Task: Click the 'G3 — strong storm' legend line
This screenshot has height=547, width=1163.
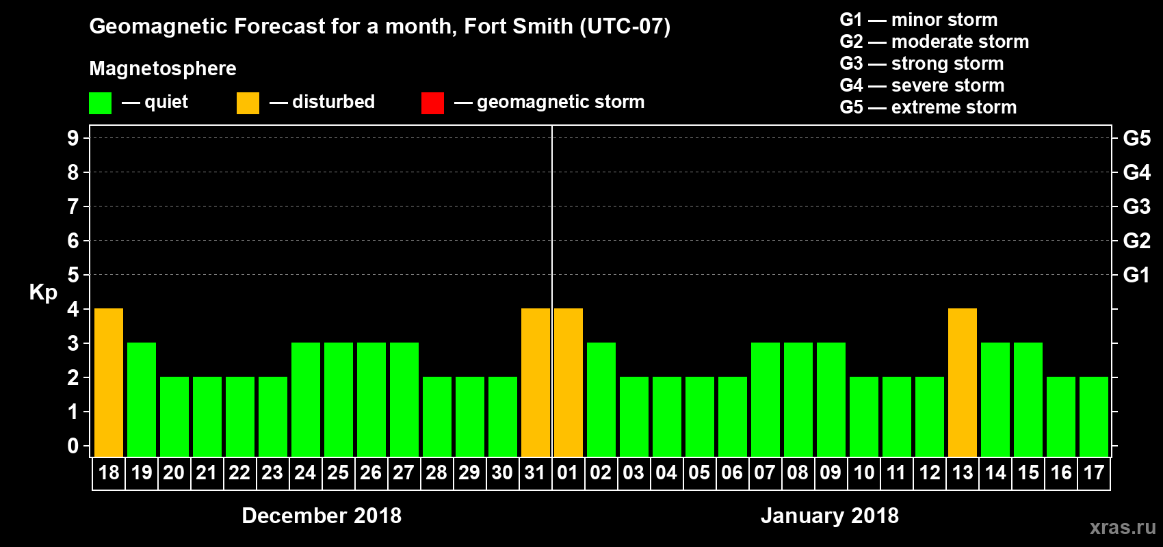Action: [922, 64]
